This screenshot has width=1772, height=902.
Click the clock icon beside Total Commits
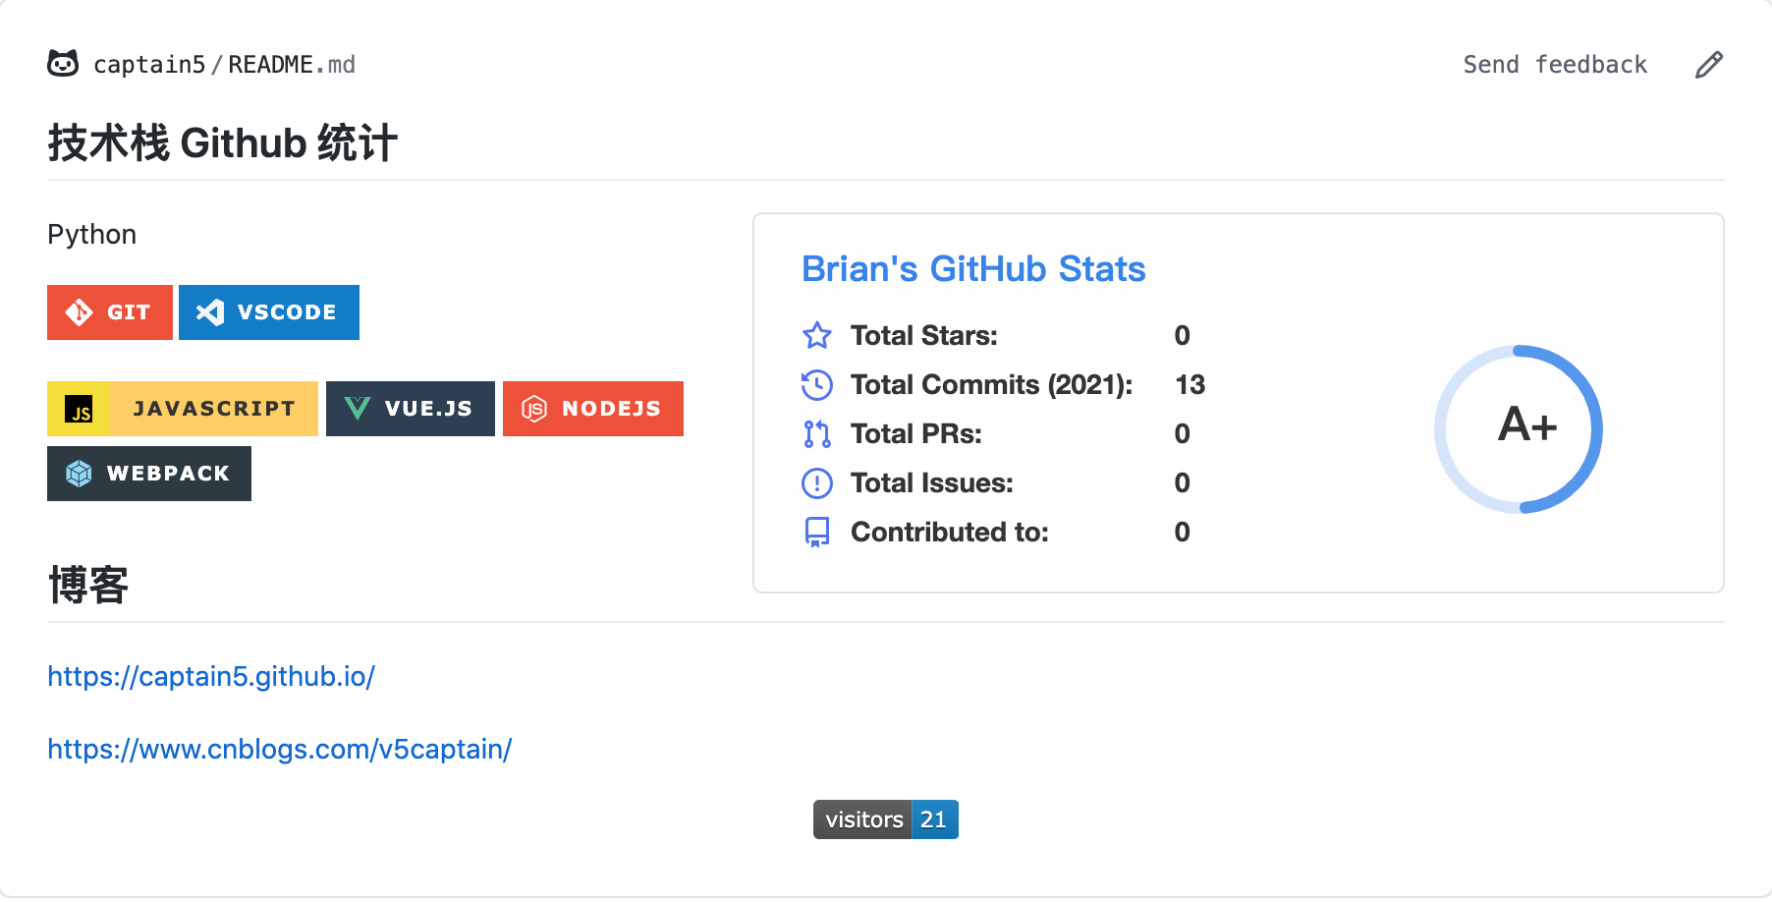click(815, 384)
